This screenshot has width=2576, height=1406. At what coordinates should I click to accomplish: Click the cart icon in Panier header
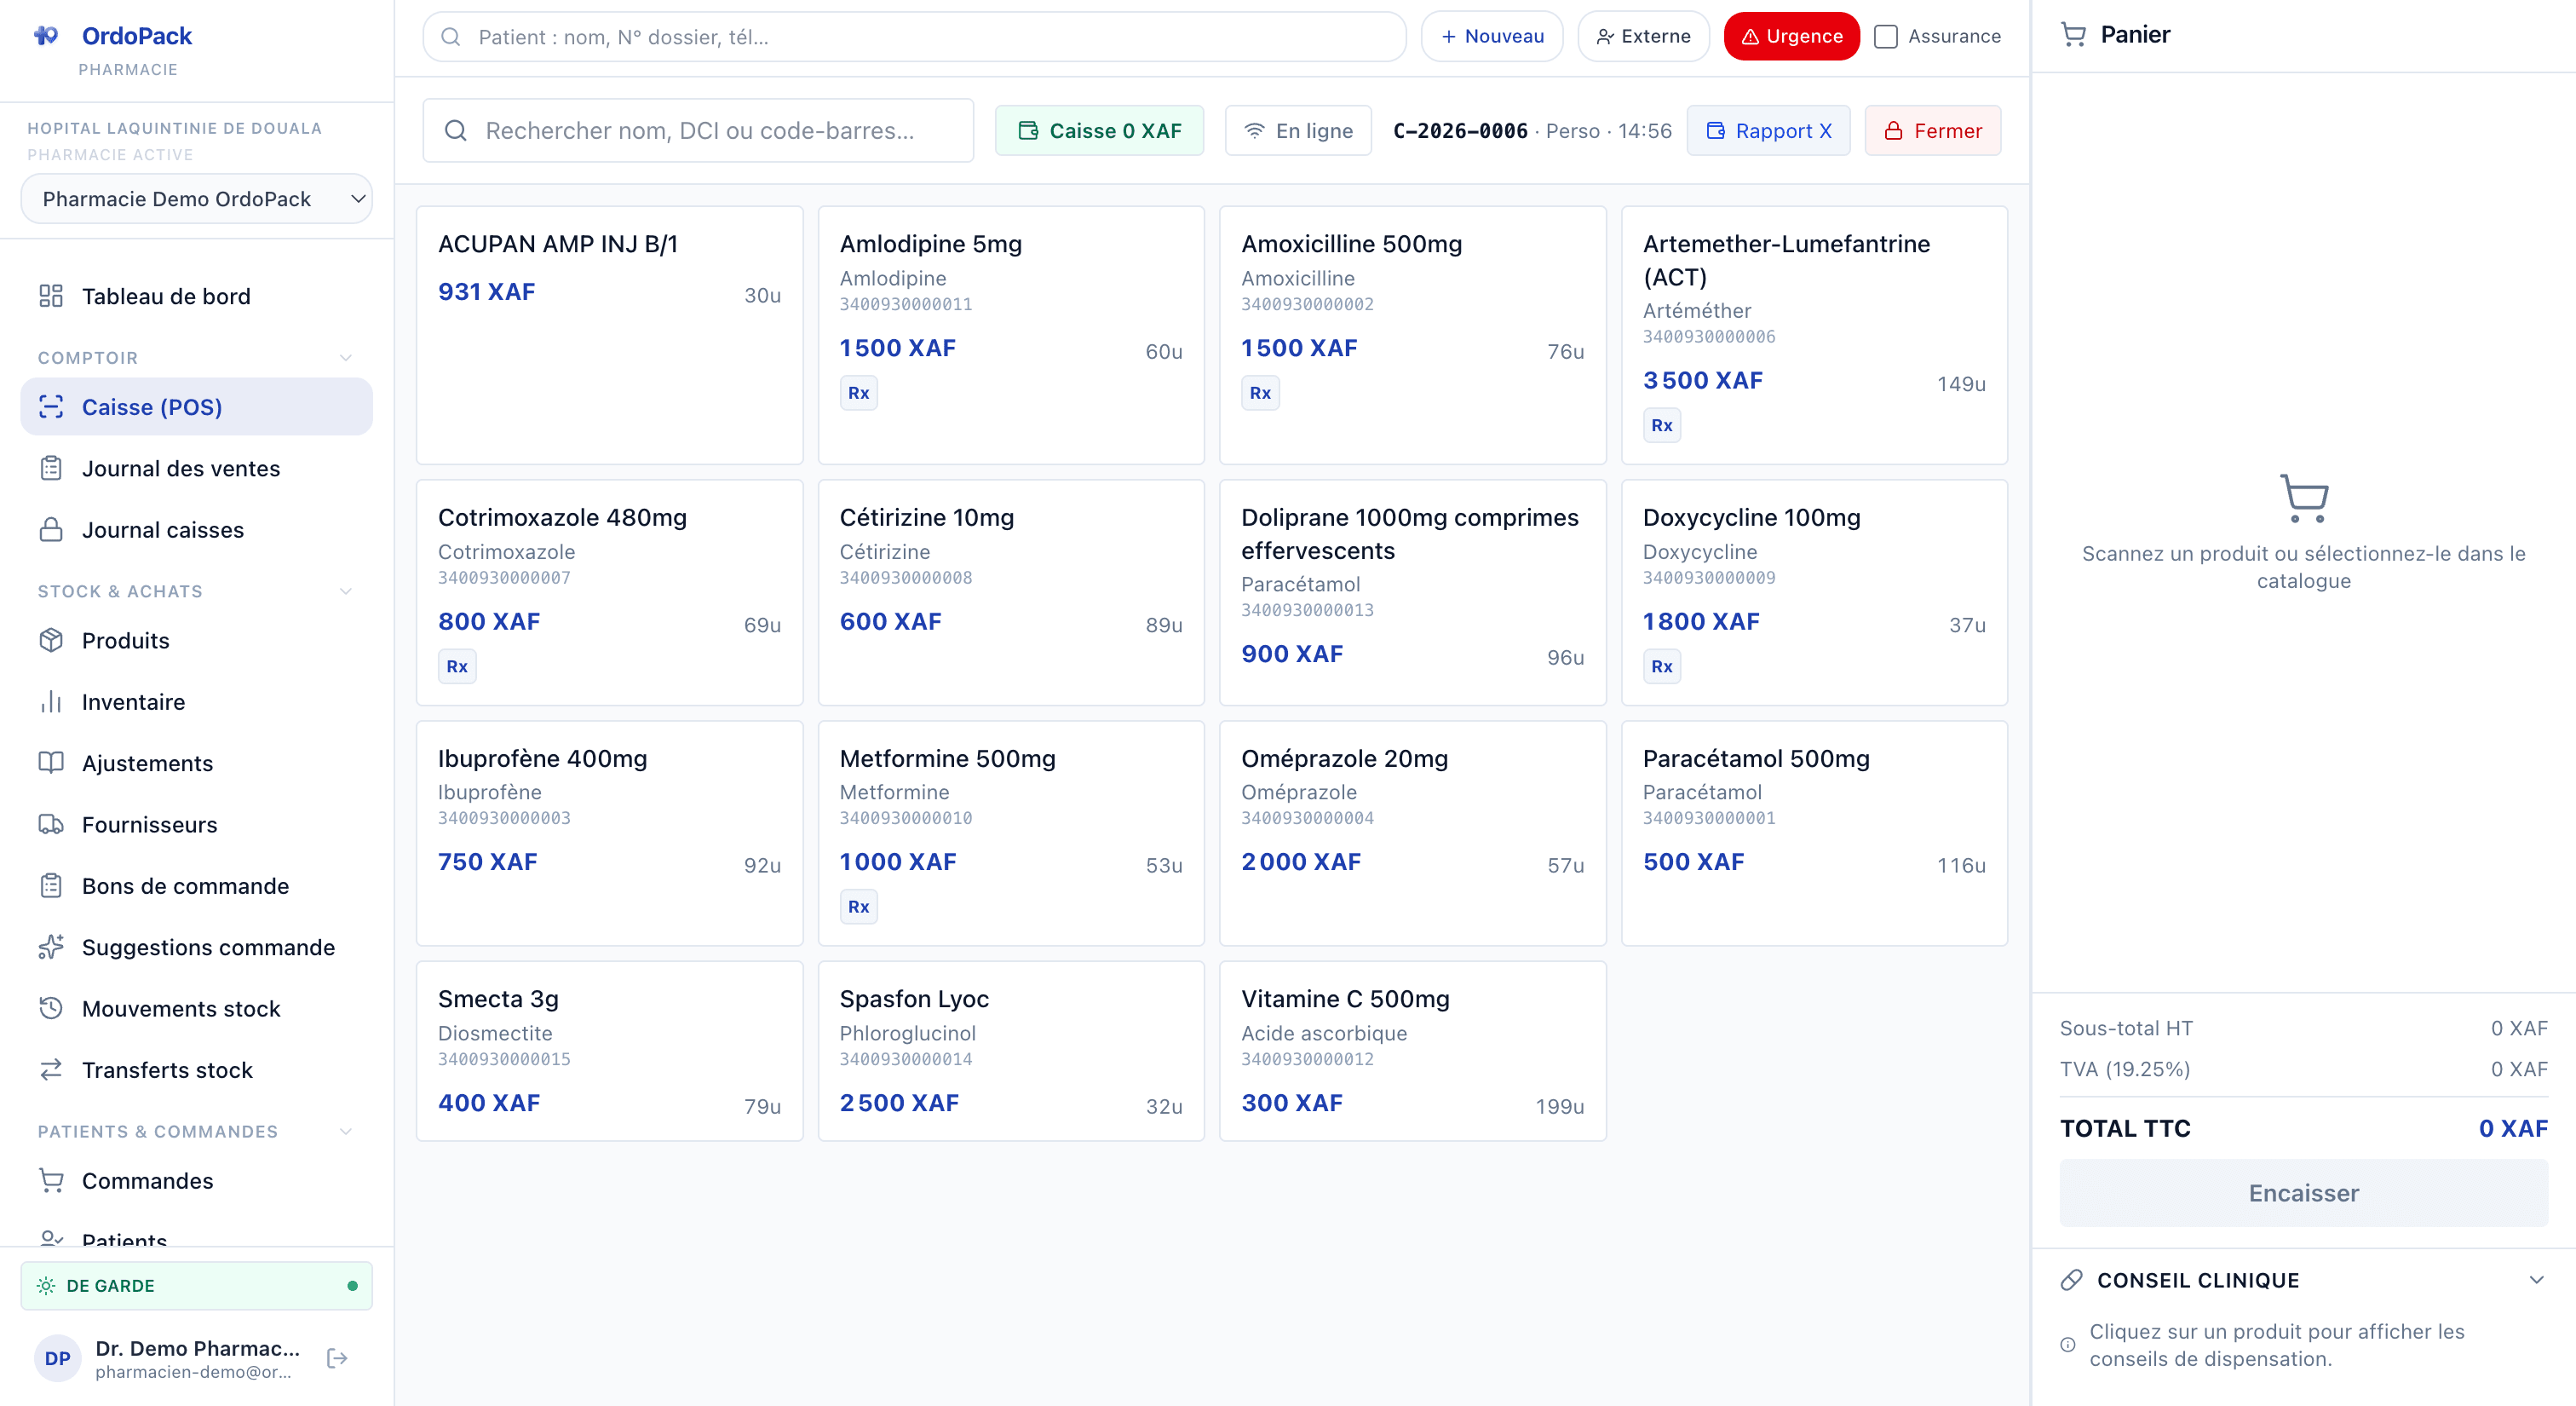[2073, 35]
